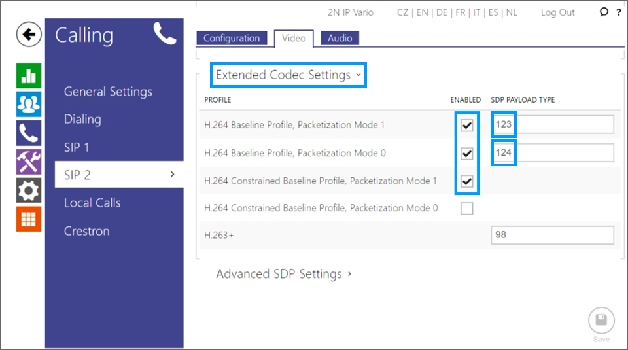This screenshot has width=628, height=350.
Task: Select the Calling phone sidebar icon
Action: (x=29, y=133)
